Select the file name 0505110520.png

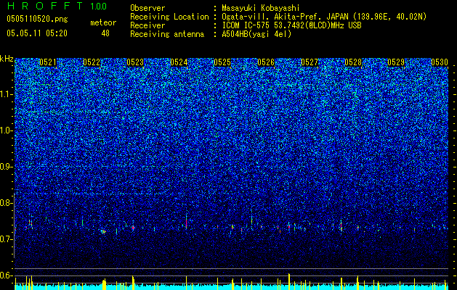click(37, 19)
